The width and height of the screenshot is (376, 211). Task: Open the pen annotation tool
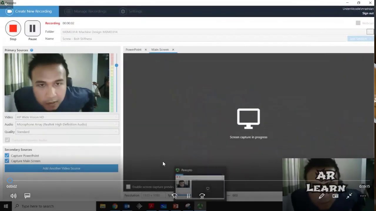pos(321,196)
